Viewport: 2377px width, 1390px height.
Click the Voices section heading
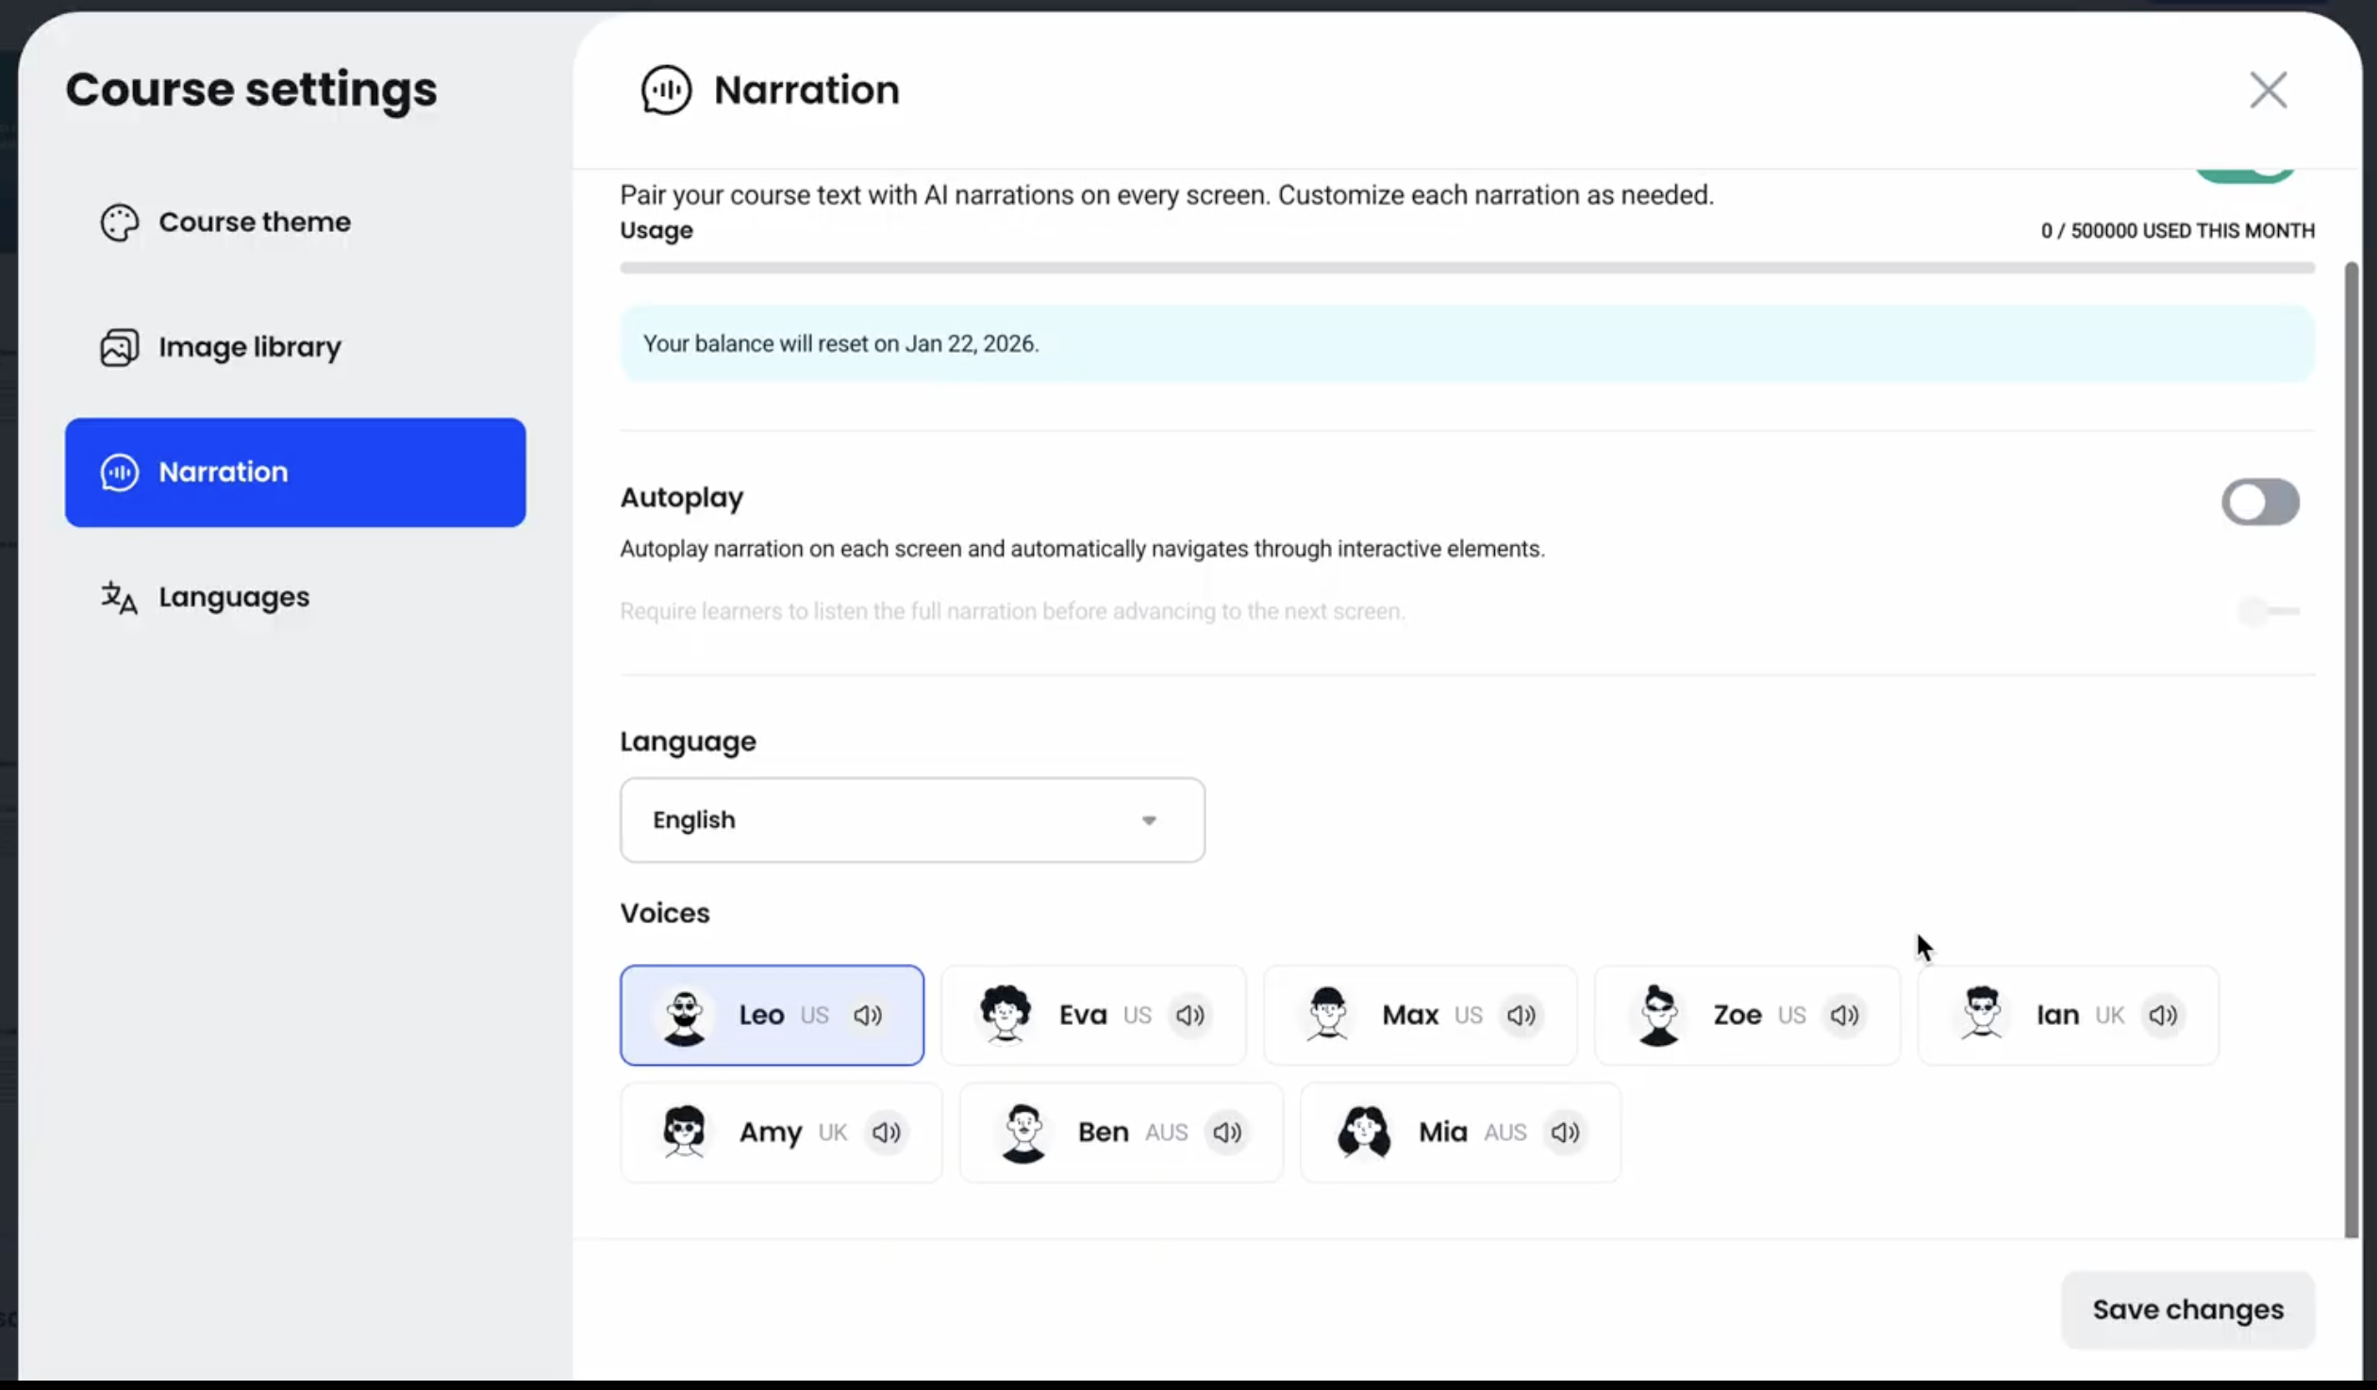coord(665,913)
